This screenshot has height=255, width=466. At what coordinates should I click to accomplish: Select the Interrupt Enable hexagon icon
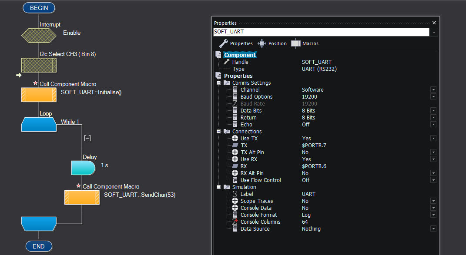(x=39, y=36)
